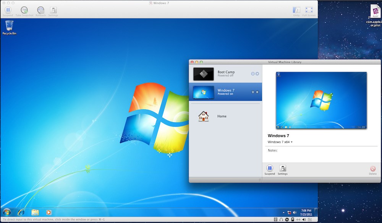The image size is (382, 223).
Task: Start Boot Camp with its play button
Action: coord(257,74)
